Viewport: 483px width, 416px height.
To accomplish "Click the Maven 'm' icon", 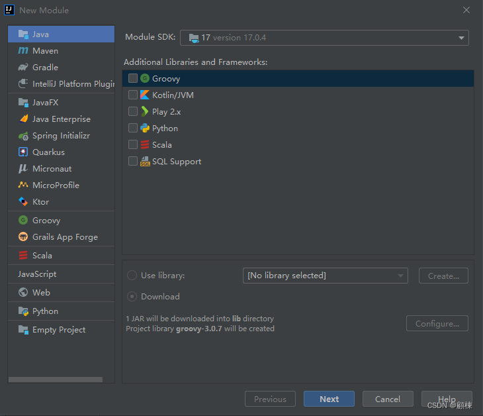I will point(23,50).
